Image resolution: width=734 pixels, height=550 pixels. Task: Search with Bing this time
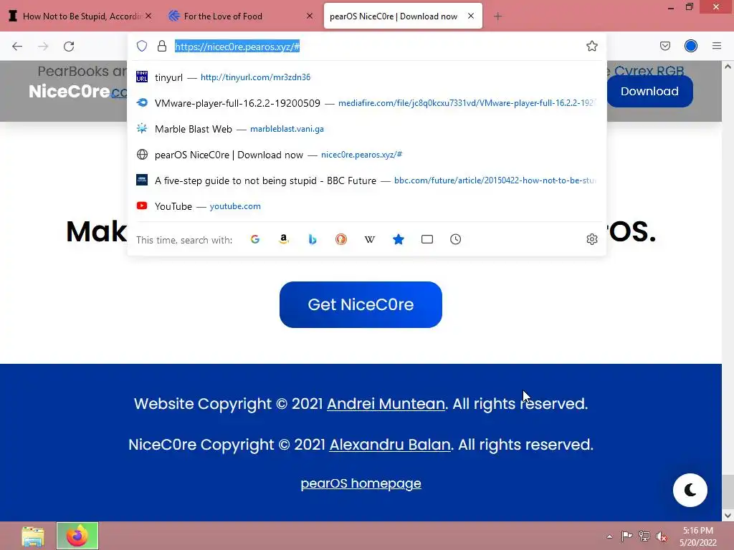pos(313,239)
